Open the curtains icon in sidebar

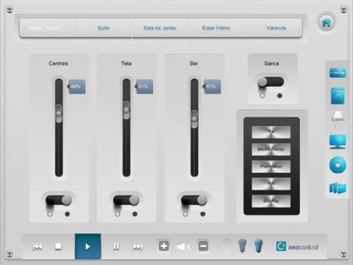pos(338,188)
